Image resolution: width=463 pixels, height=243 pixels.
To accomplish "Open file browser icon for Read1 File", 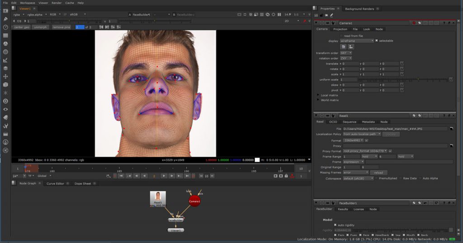I will pyautogui.click(x=451, y=129).
